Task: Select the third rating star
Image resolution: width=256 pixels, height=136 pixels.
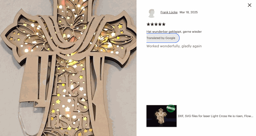Action: 156,24
